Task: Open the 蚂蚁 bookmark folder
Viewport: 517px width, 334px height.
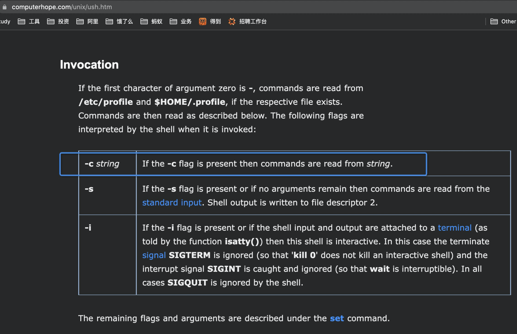Action: coord(152,21)
